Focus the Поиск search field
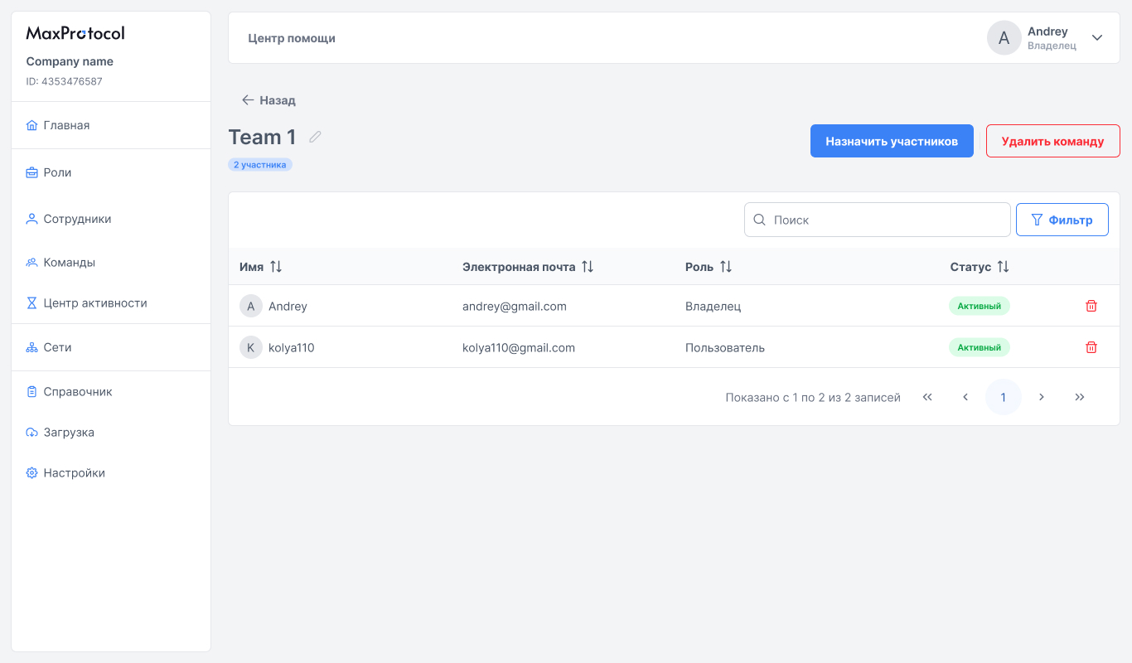 [x=878, y=220]
